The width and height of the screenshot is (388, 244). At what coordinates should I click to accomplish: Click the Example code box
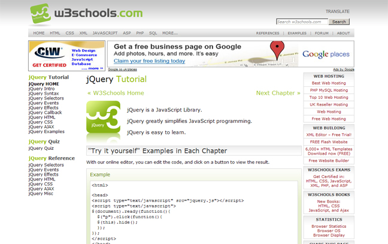click(194, 212)
